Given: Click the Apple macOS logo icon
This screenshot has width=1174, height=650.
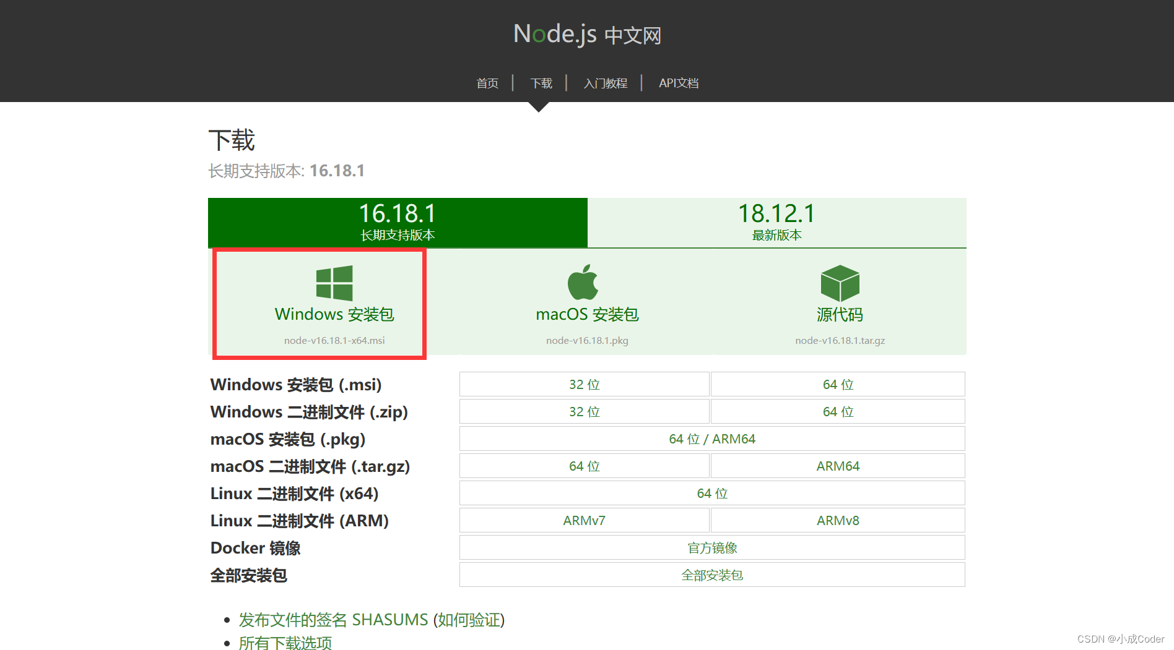Looking at the screenshot, I should tap(583, 282).
